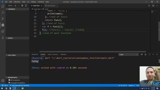This screenshot has height=90, width=160.
Task: Click the Ln 14, Col 35 status entry
Action: point(122,85)
